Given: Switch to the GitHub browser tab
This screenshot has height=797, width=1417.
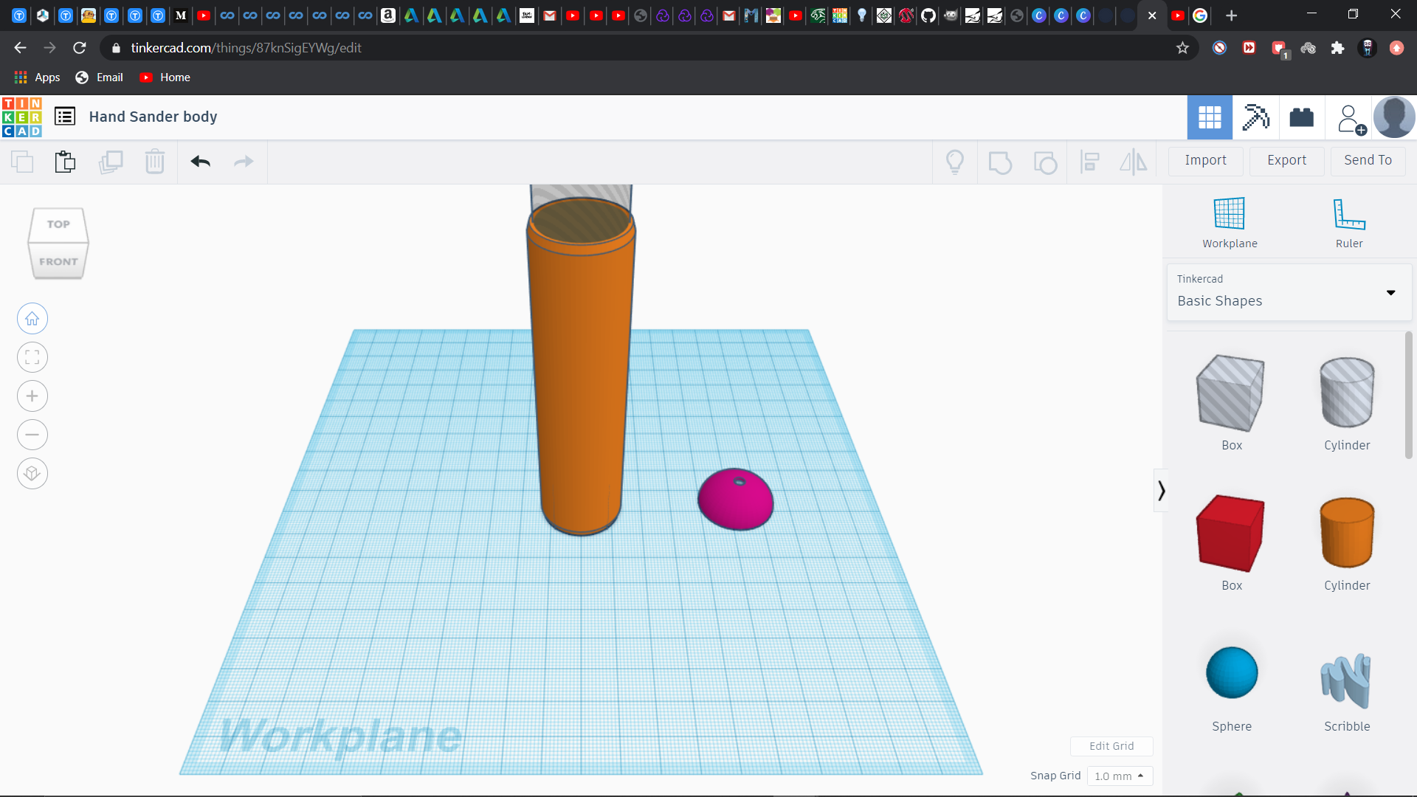Looking at the screenshot, I should [928, 15].
